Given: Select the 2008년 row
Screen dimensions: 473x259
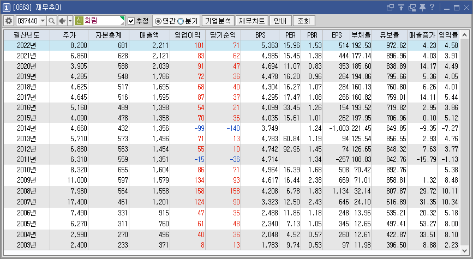Looking at the screenshot, I should [x=231, y=191].
